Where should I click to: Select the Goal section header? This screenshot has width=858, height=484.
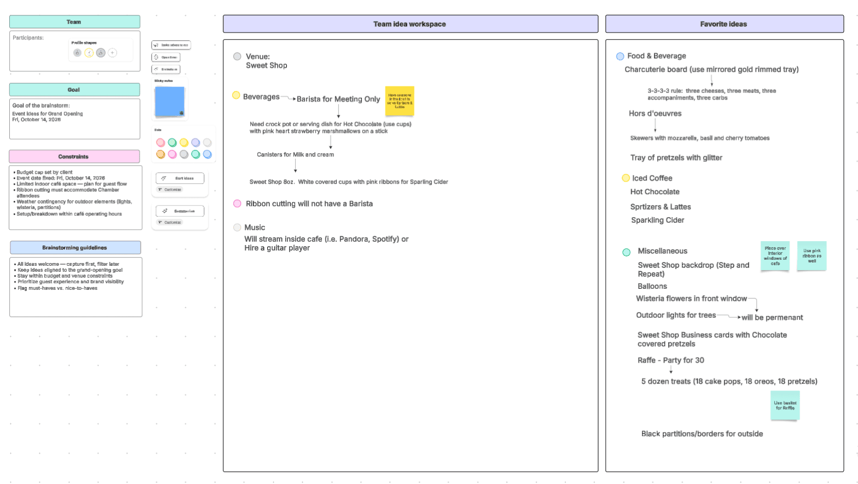74,90
